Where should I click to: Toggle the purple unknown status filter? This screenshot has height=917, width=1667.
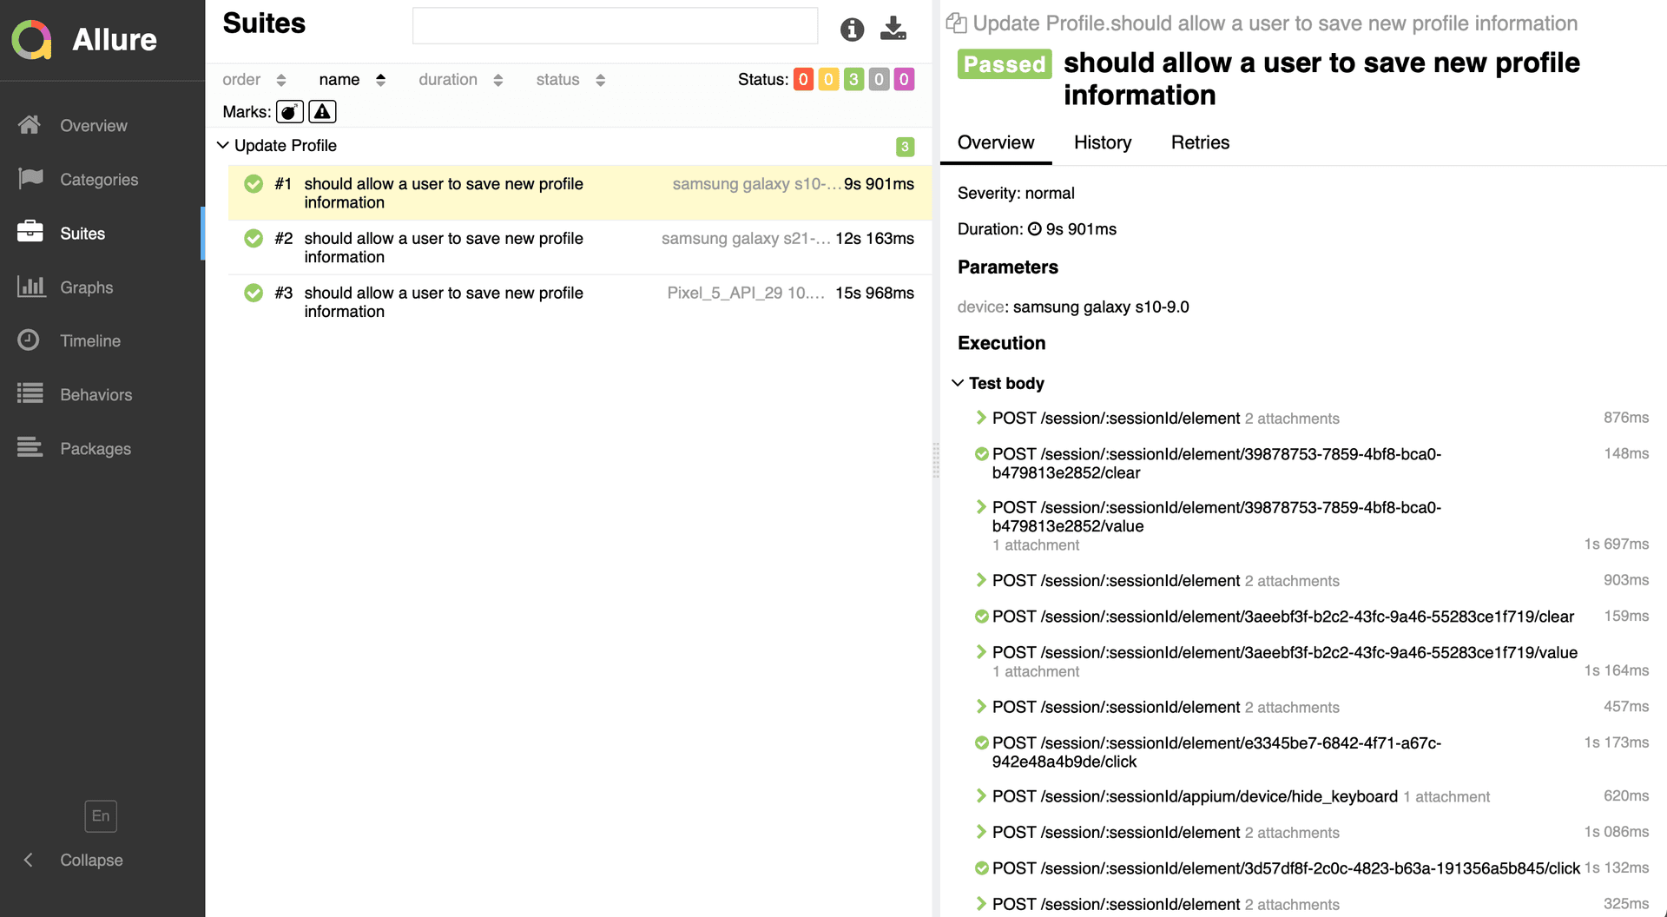(x=904, y=80)
